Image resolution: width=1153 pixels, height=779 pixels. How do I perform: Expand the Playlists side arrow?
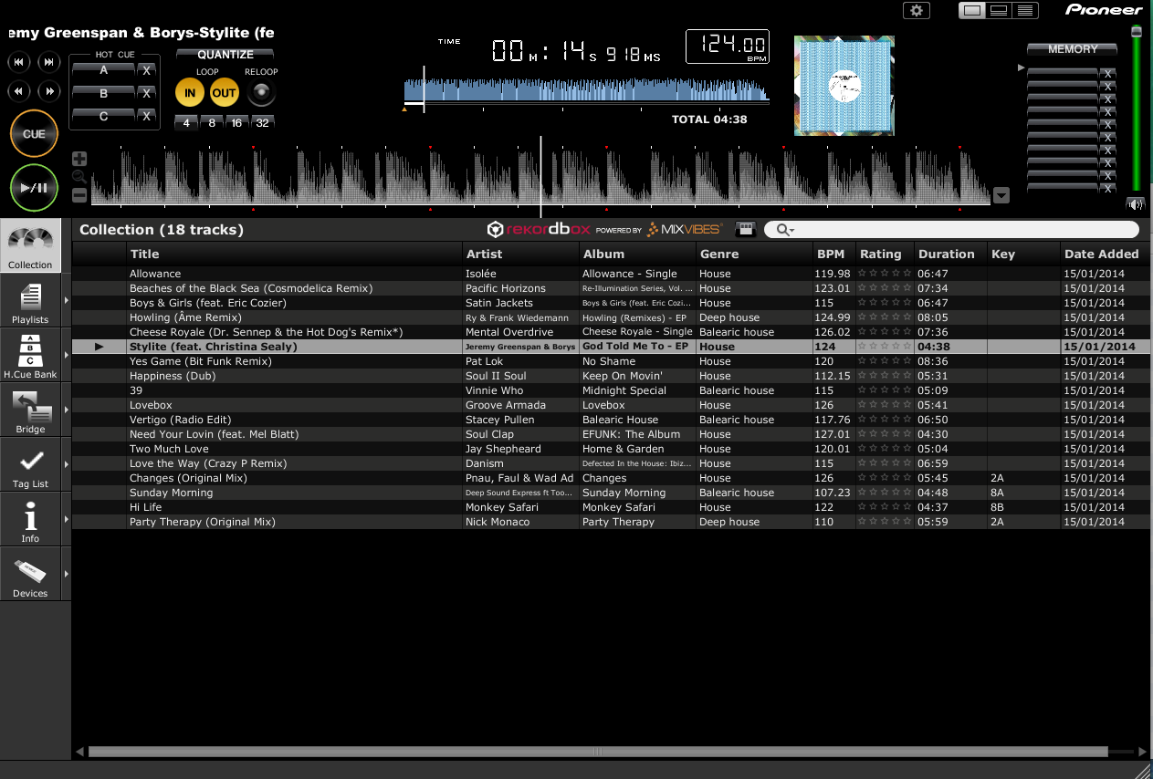[67, 300]
